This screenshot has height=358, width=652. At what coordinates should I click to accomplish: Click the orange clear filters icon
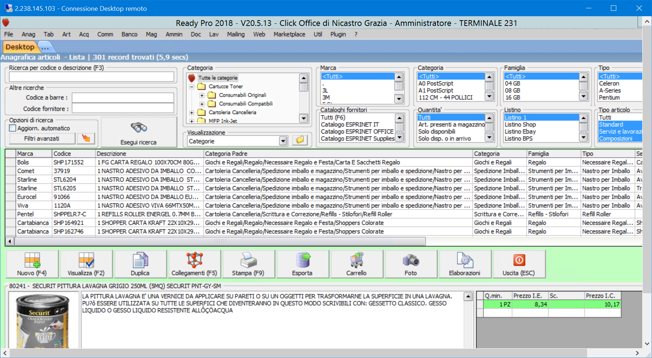pyautogui.click(x=86, y=138)
